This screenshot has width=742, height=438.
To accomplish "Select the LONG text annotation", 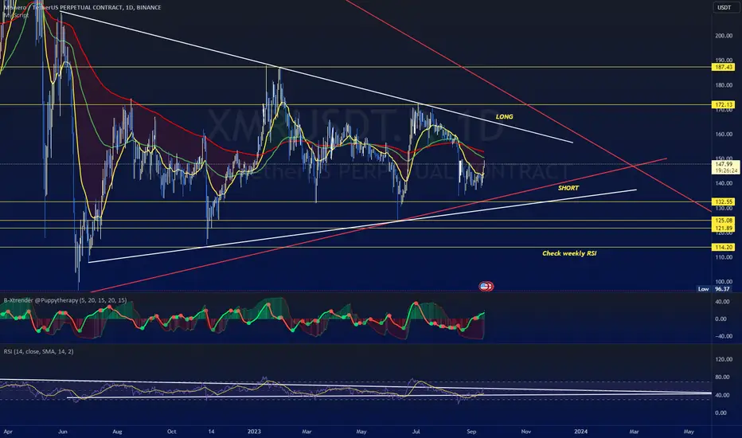I will click(x=505, y=116).
